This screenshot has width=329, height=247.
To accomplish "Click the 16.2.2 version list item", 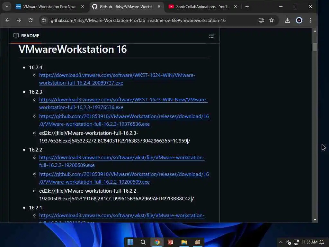I will (x=35, y=150).
